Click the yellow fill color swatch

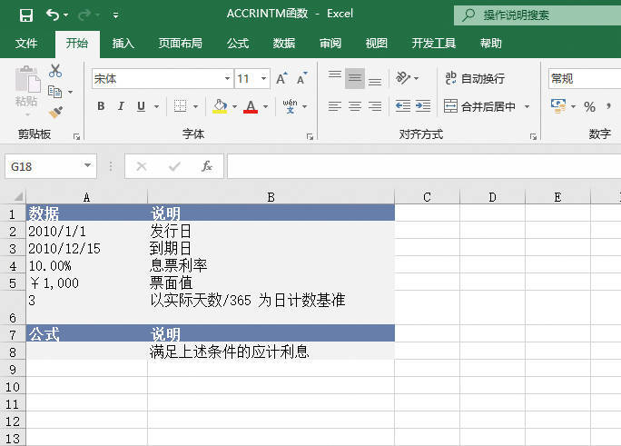click(x=219, y=106)
